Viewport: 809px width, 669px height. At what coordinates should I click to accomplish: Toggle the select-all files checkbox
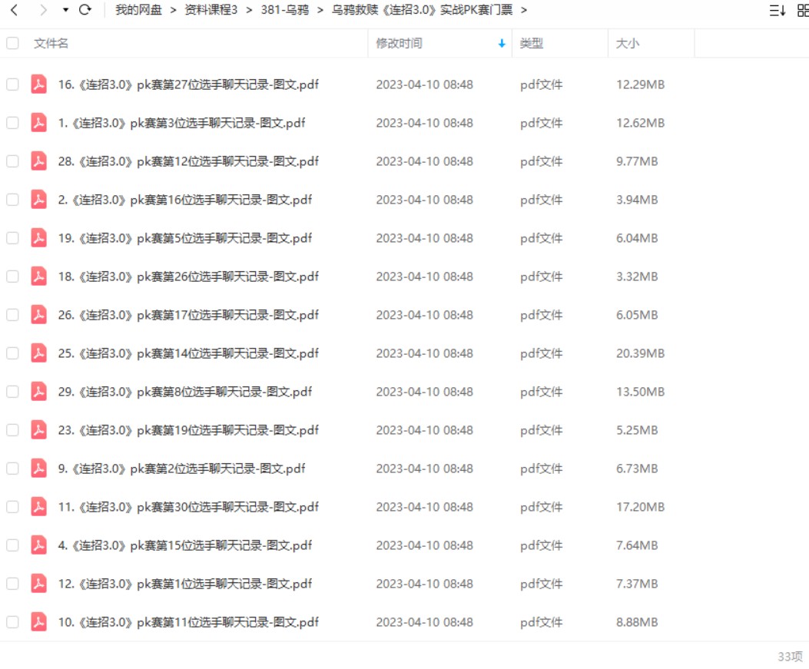(x=12, y=43)
